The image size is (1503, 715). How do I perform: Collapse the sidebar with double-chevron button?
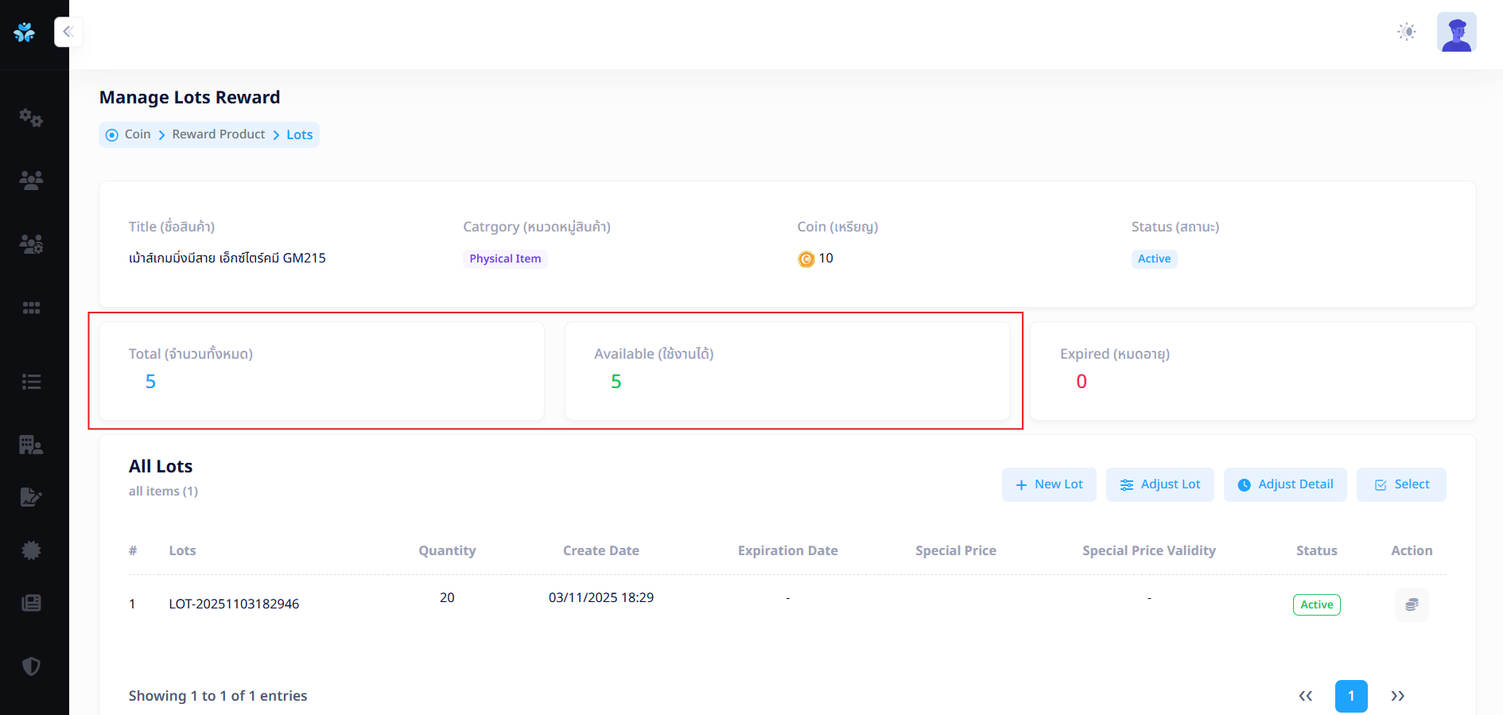tap(68, 32)
